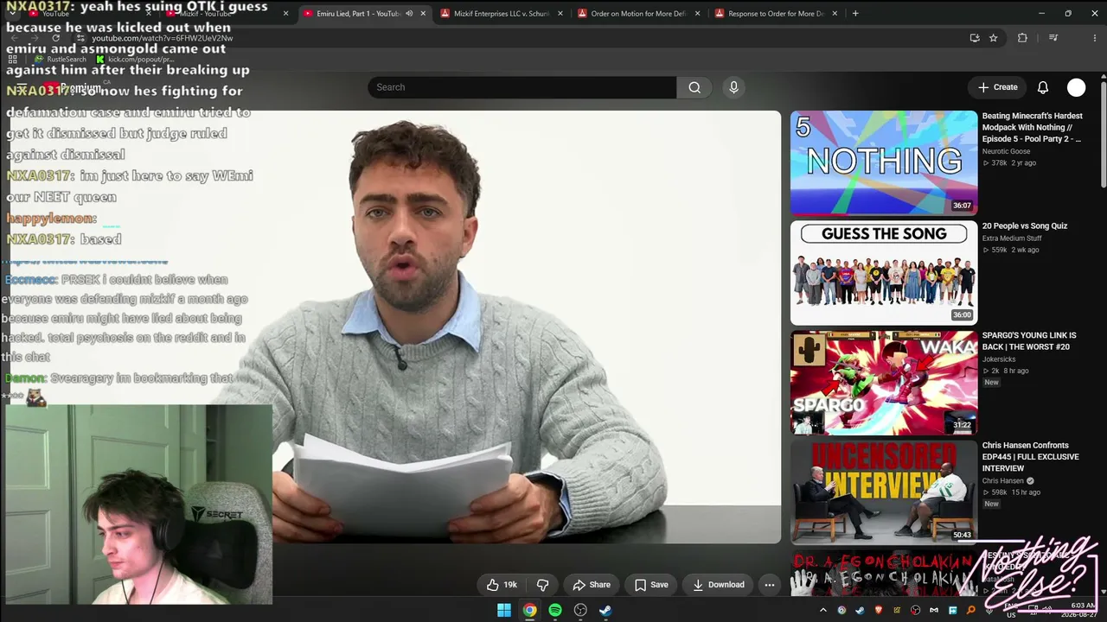Open OBS Studio from the taskbar
The height and width of the screenshot is (622, 1107).
pyautogui.click(x=580, y=610)
